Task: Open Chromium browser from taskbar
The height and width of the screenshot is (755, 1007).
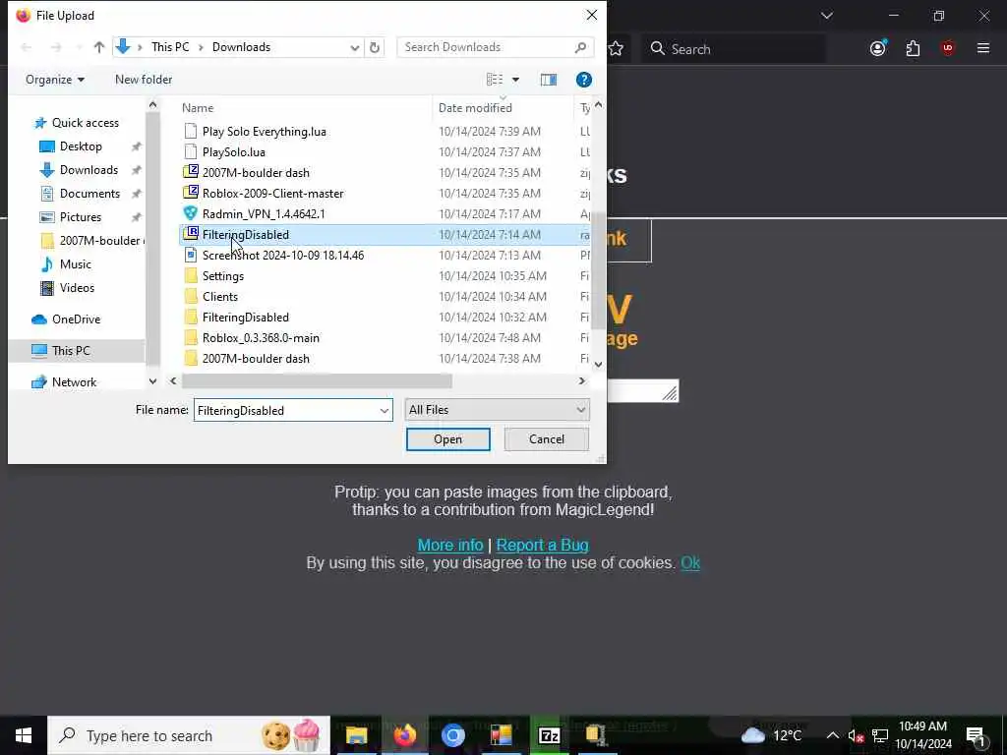Action: pos(452,735)
